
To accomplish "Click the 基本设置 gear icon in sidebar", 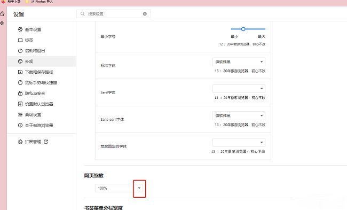I will click(x=20, y=29).
